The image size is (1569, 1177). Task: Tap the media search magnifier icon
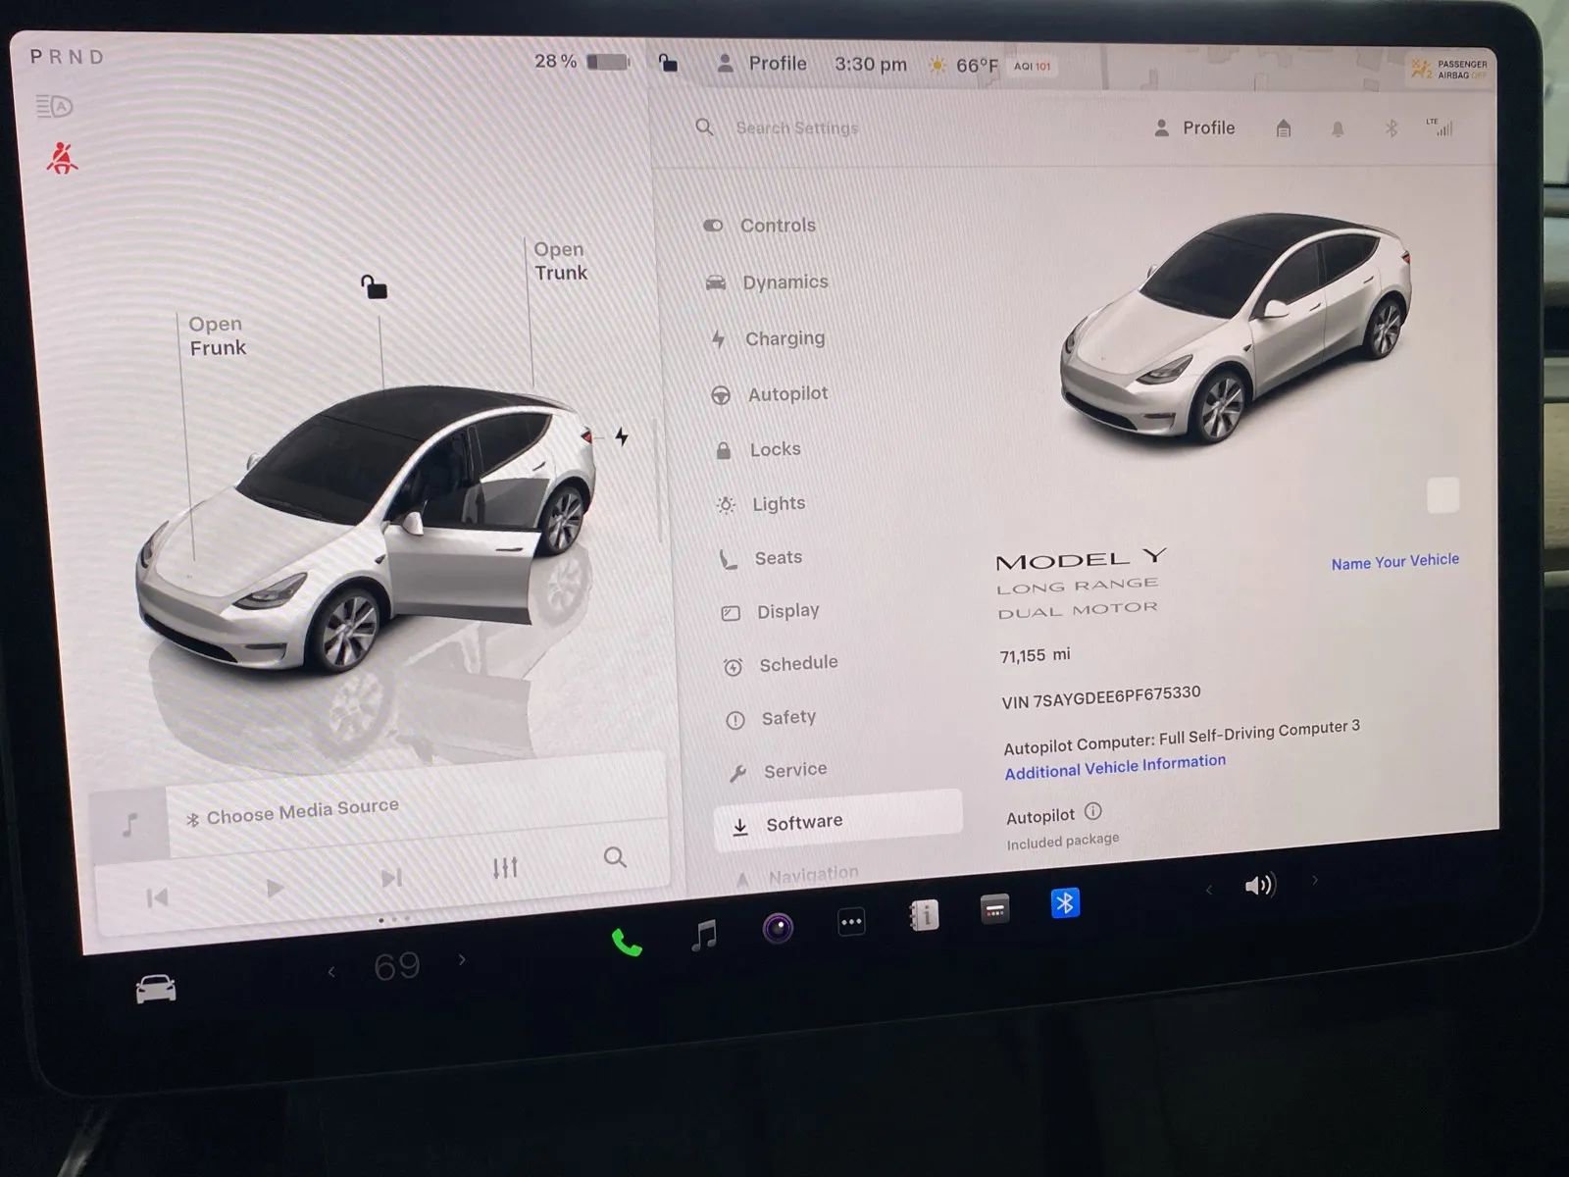pos(615,857)
